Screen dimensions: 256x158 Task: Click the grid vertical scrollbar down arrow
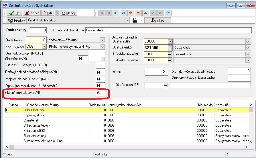tap(251, 142)
